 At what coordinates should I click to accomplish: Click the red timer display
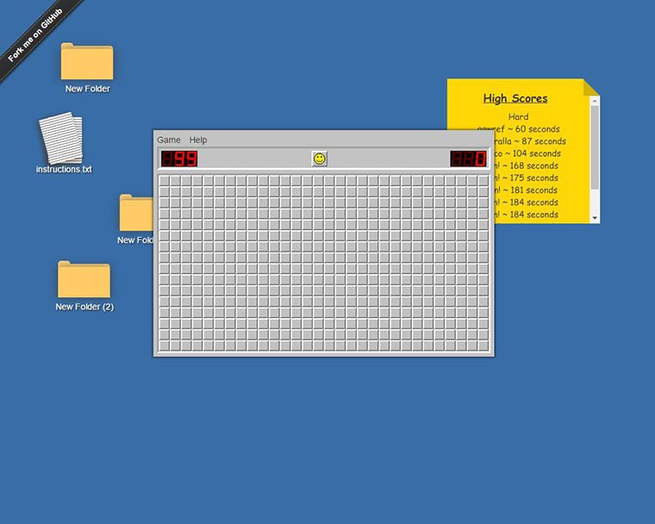tap(469, 159)
